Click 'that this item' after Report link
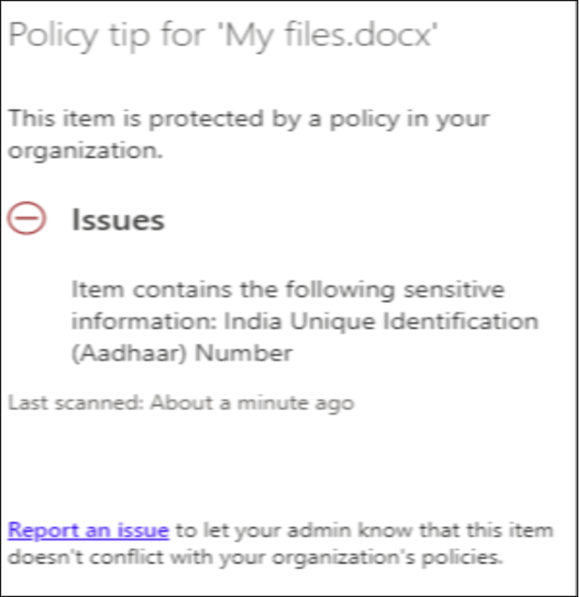The width and height of the screenshot is (579, 597). [487, 530]
